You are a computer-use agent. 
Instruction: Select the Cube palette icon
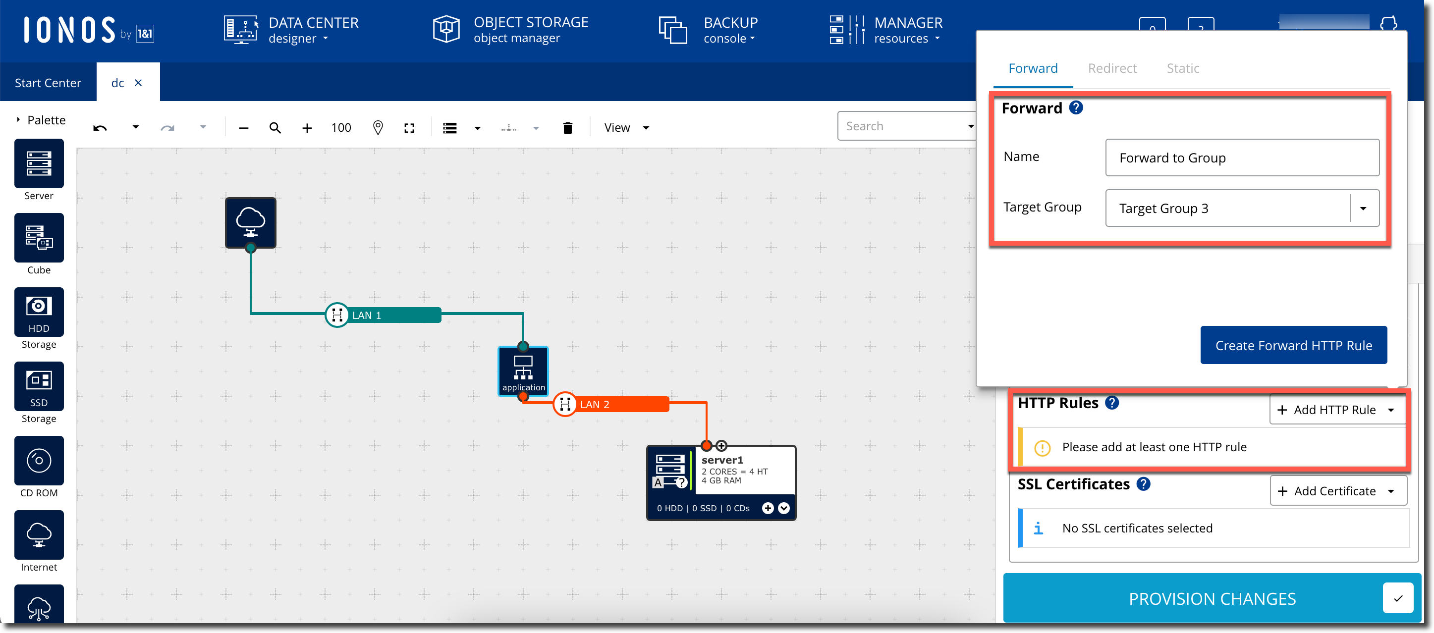[39, 238]
